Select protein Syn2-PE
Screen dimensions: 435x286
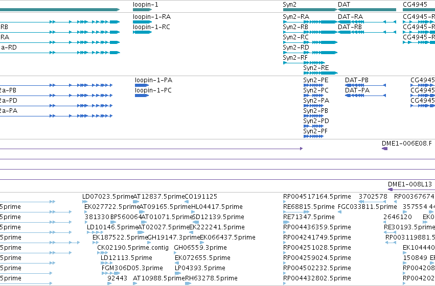313,85
